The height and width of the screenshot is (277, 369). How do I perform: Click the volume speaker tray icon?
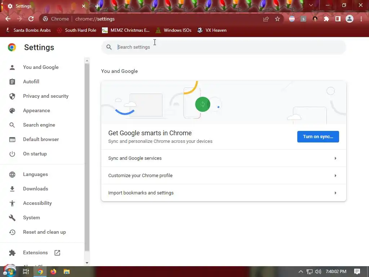point(318,272)
